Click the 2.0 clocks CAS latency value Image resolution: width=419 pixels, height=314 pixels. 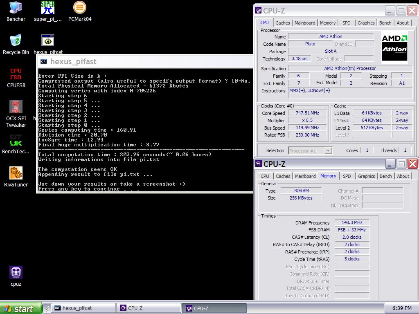click(352, 237)
